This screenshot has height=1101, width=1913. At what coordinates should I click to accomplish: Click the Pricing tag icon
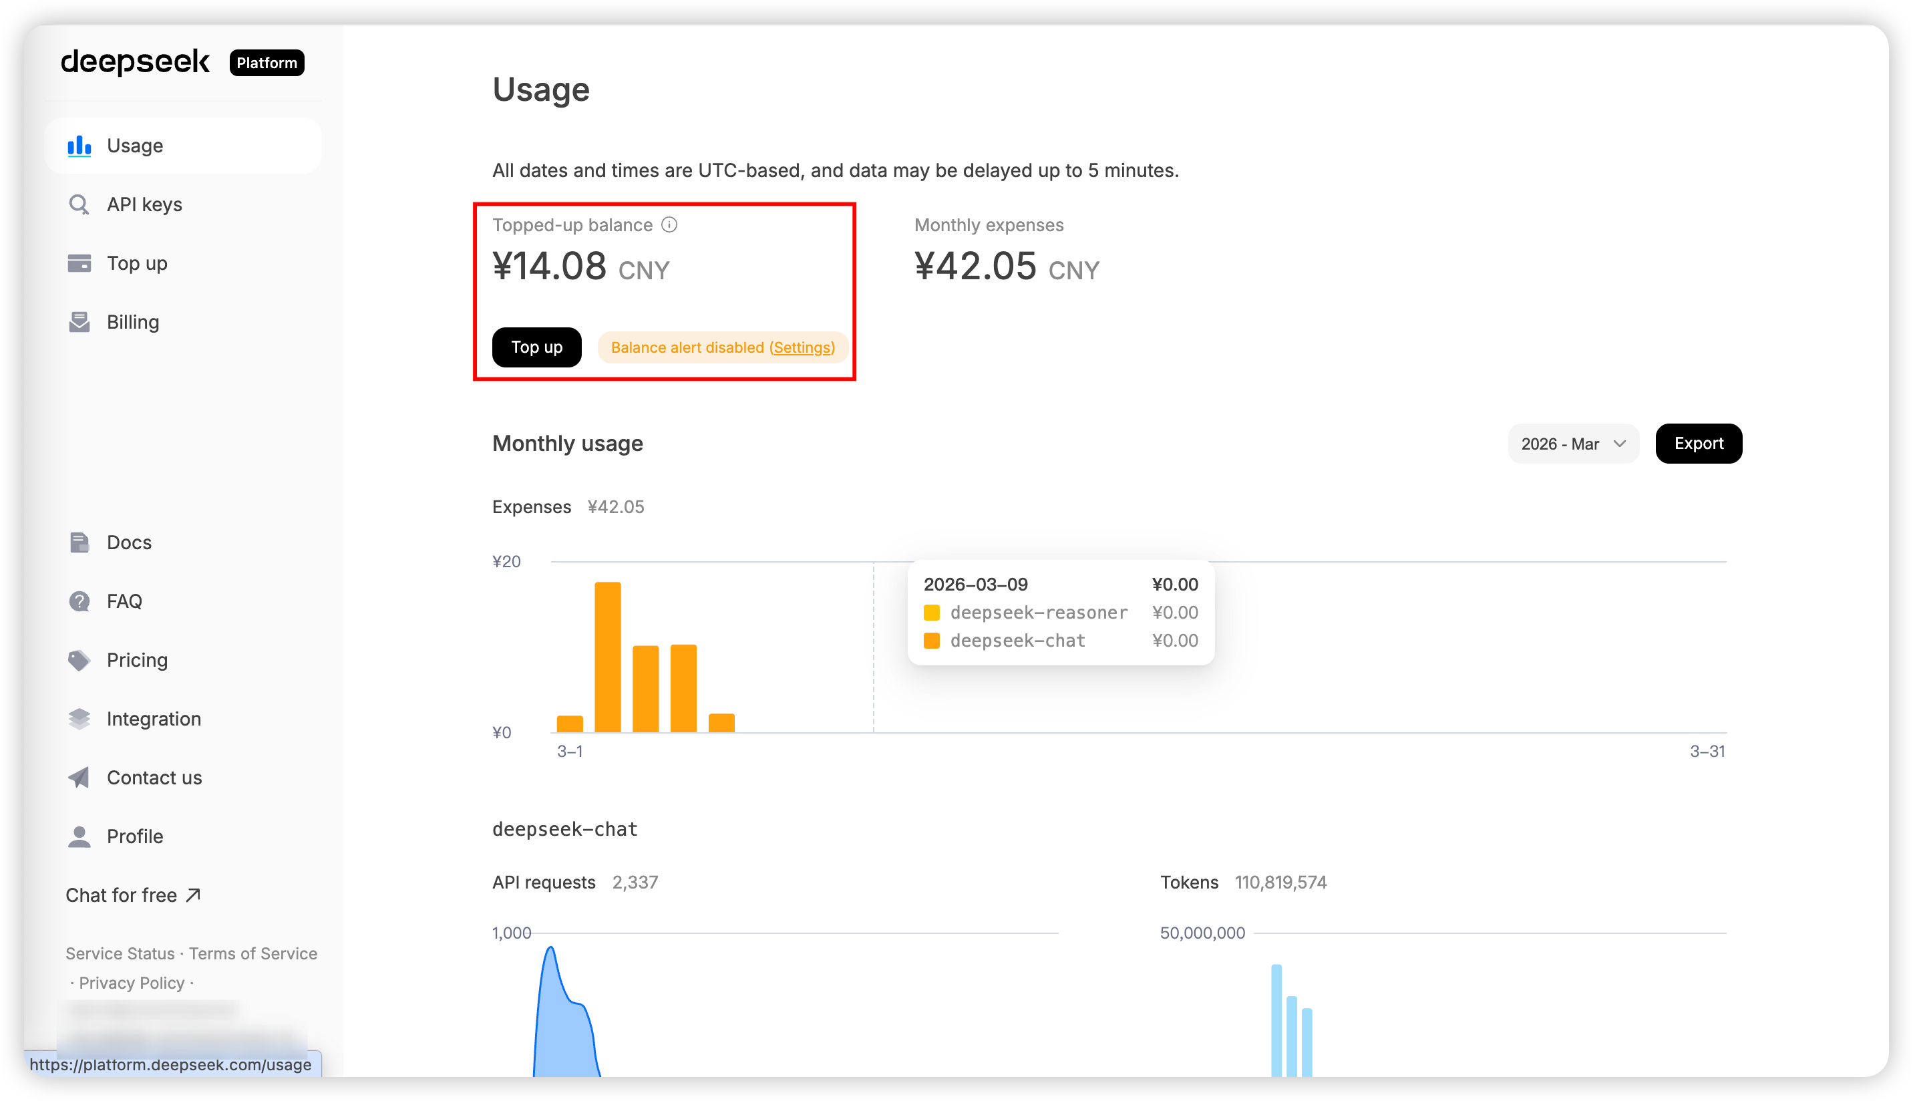(x=79, y=660)
